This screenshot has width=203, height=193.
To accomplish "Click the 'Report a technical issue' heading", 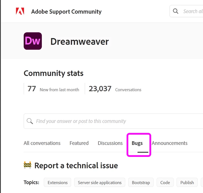I will [76, 166].
